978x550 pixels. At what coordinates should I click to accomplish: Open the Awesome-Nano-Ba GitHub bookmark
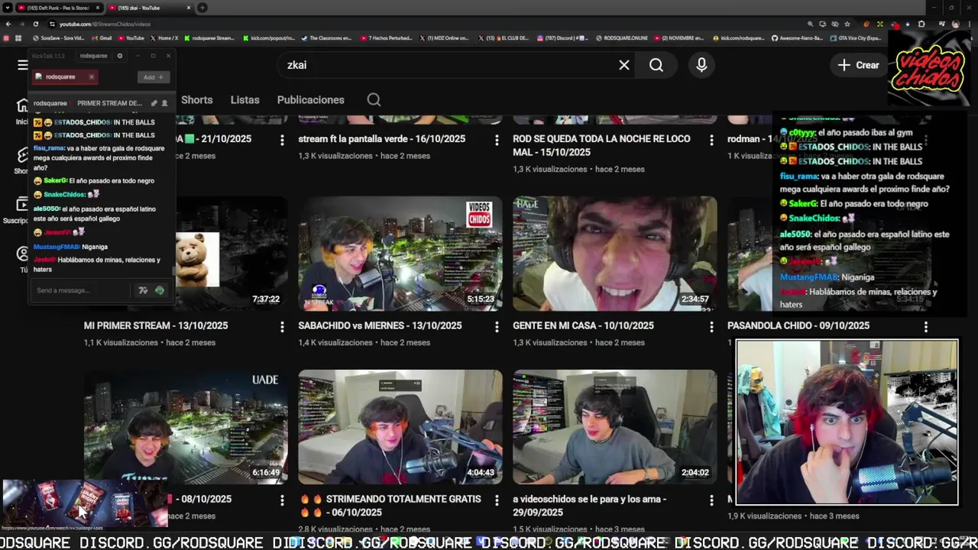797,37
